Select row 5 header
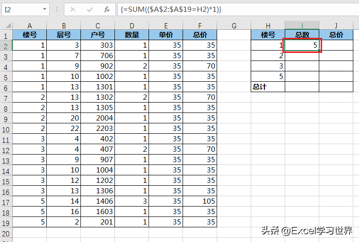This screenshot has width=359, height=242. coord(6,78)
